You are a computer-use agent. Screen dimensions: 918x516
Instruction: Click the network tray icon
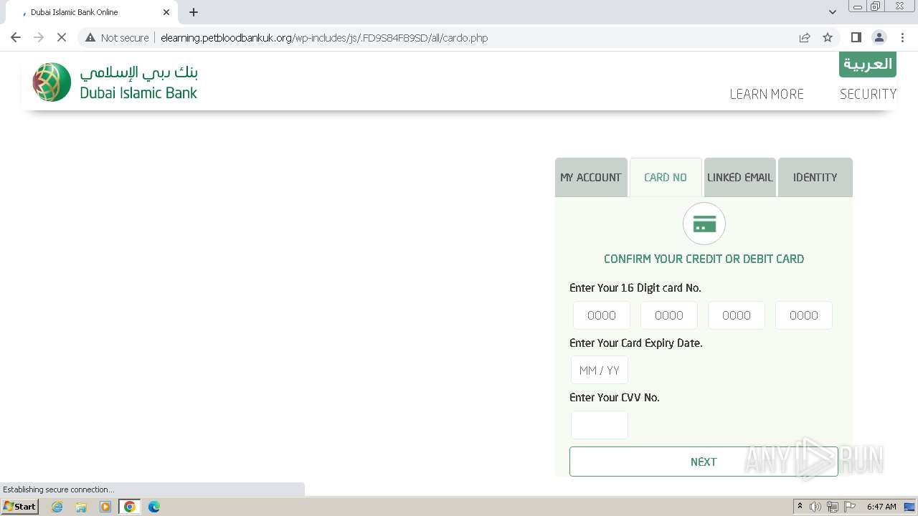pos(833,507)
